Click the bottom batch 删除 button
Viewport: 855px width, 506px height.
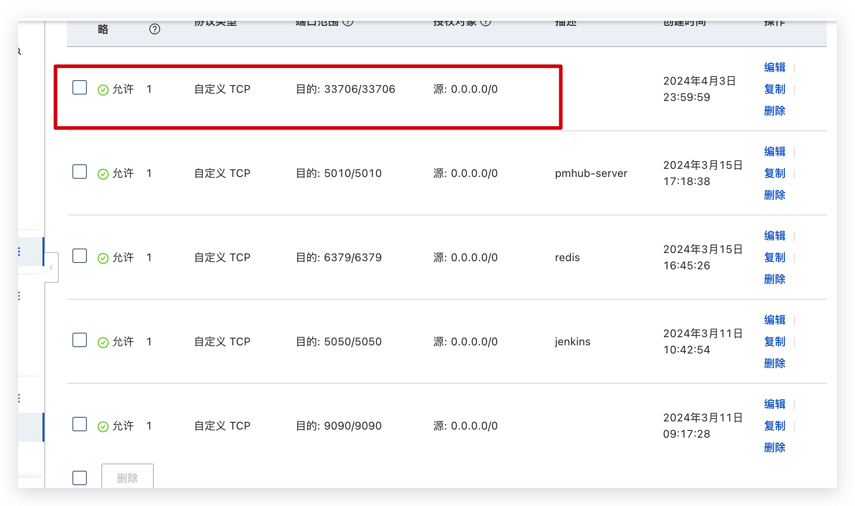pos(128,477)
